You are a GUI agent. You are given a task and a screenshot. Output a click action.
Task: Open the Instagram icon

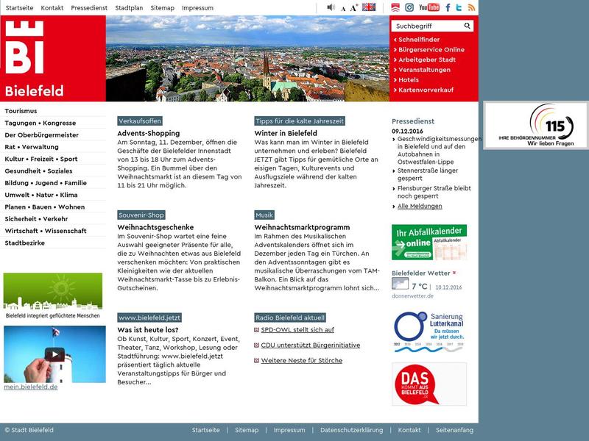pyautogui.click(x=409, y=7)
